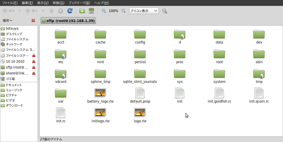The image size is (283, 142).
Task: Open the Back history dropdown arrow
Action: pyautogui.click(x=20, y=11)
